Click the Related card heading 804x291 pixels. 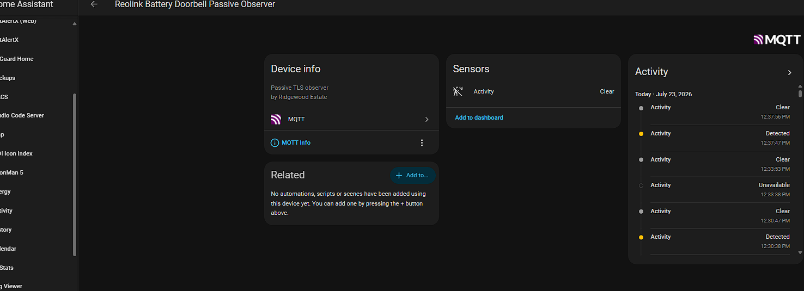288,175
